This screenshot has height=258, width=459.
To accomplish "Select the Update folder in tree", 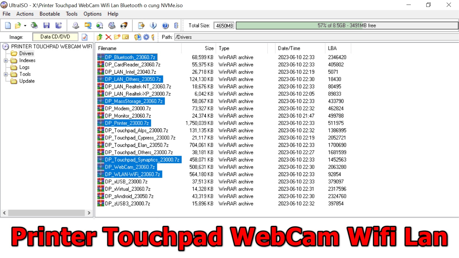I will click(x=27, y=81).
